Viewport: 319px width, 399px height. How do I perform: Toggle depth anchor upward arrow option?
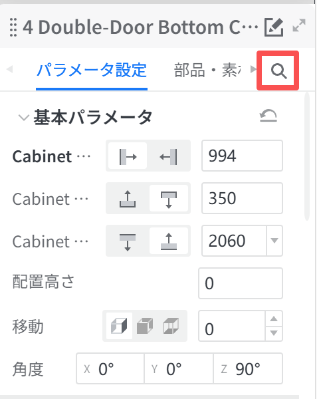128,199
